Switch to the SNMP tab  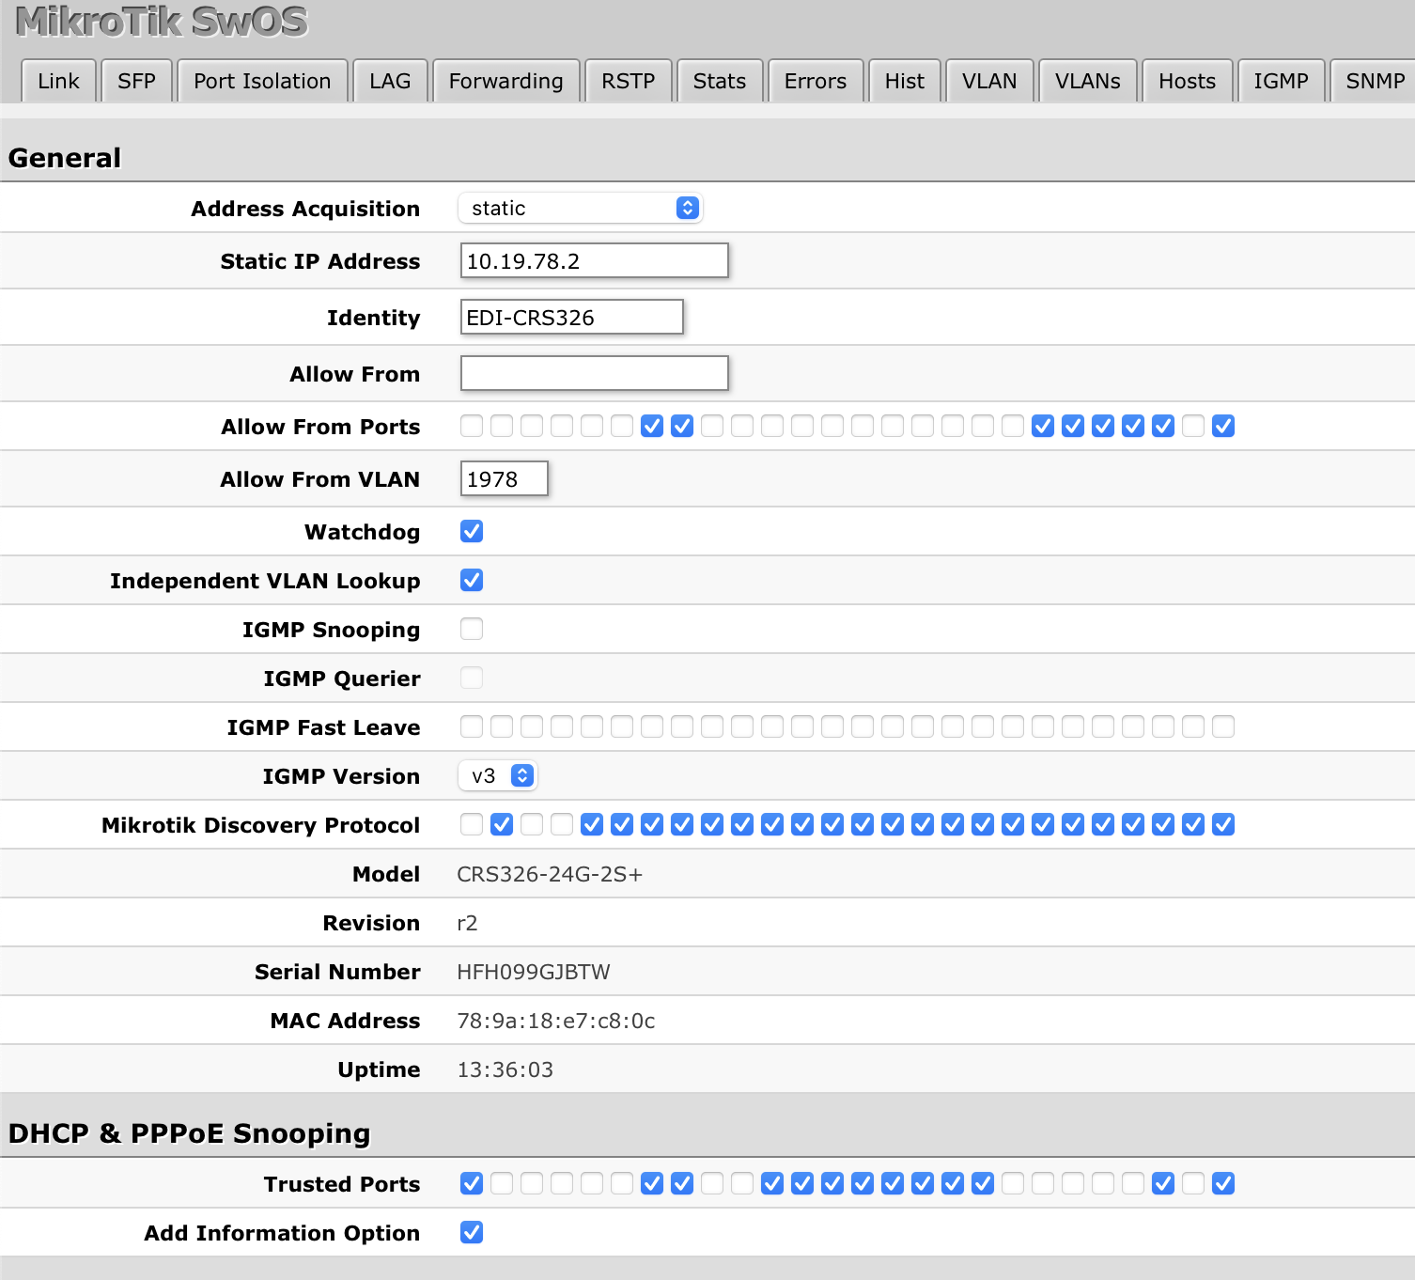tap(1374, 81)
